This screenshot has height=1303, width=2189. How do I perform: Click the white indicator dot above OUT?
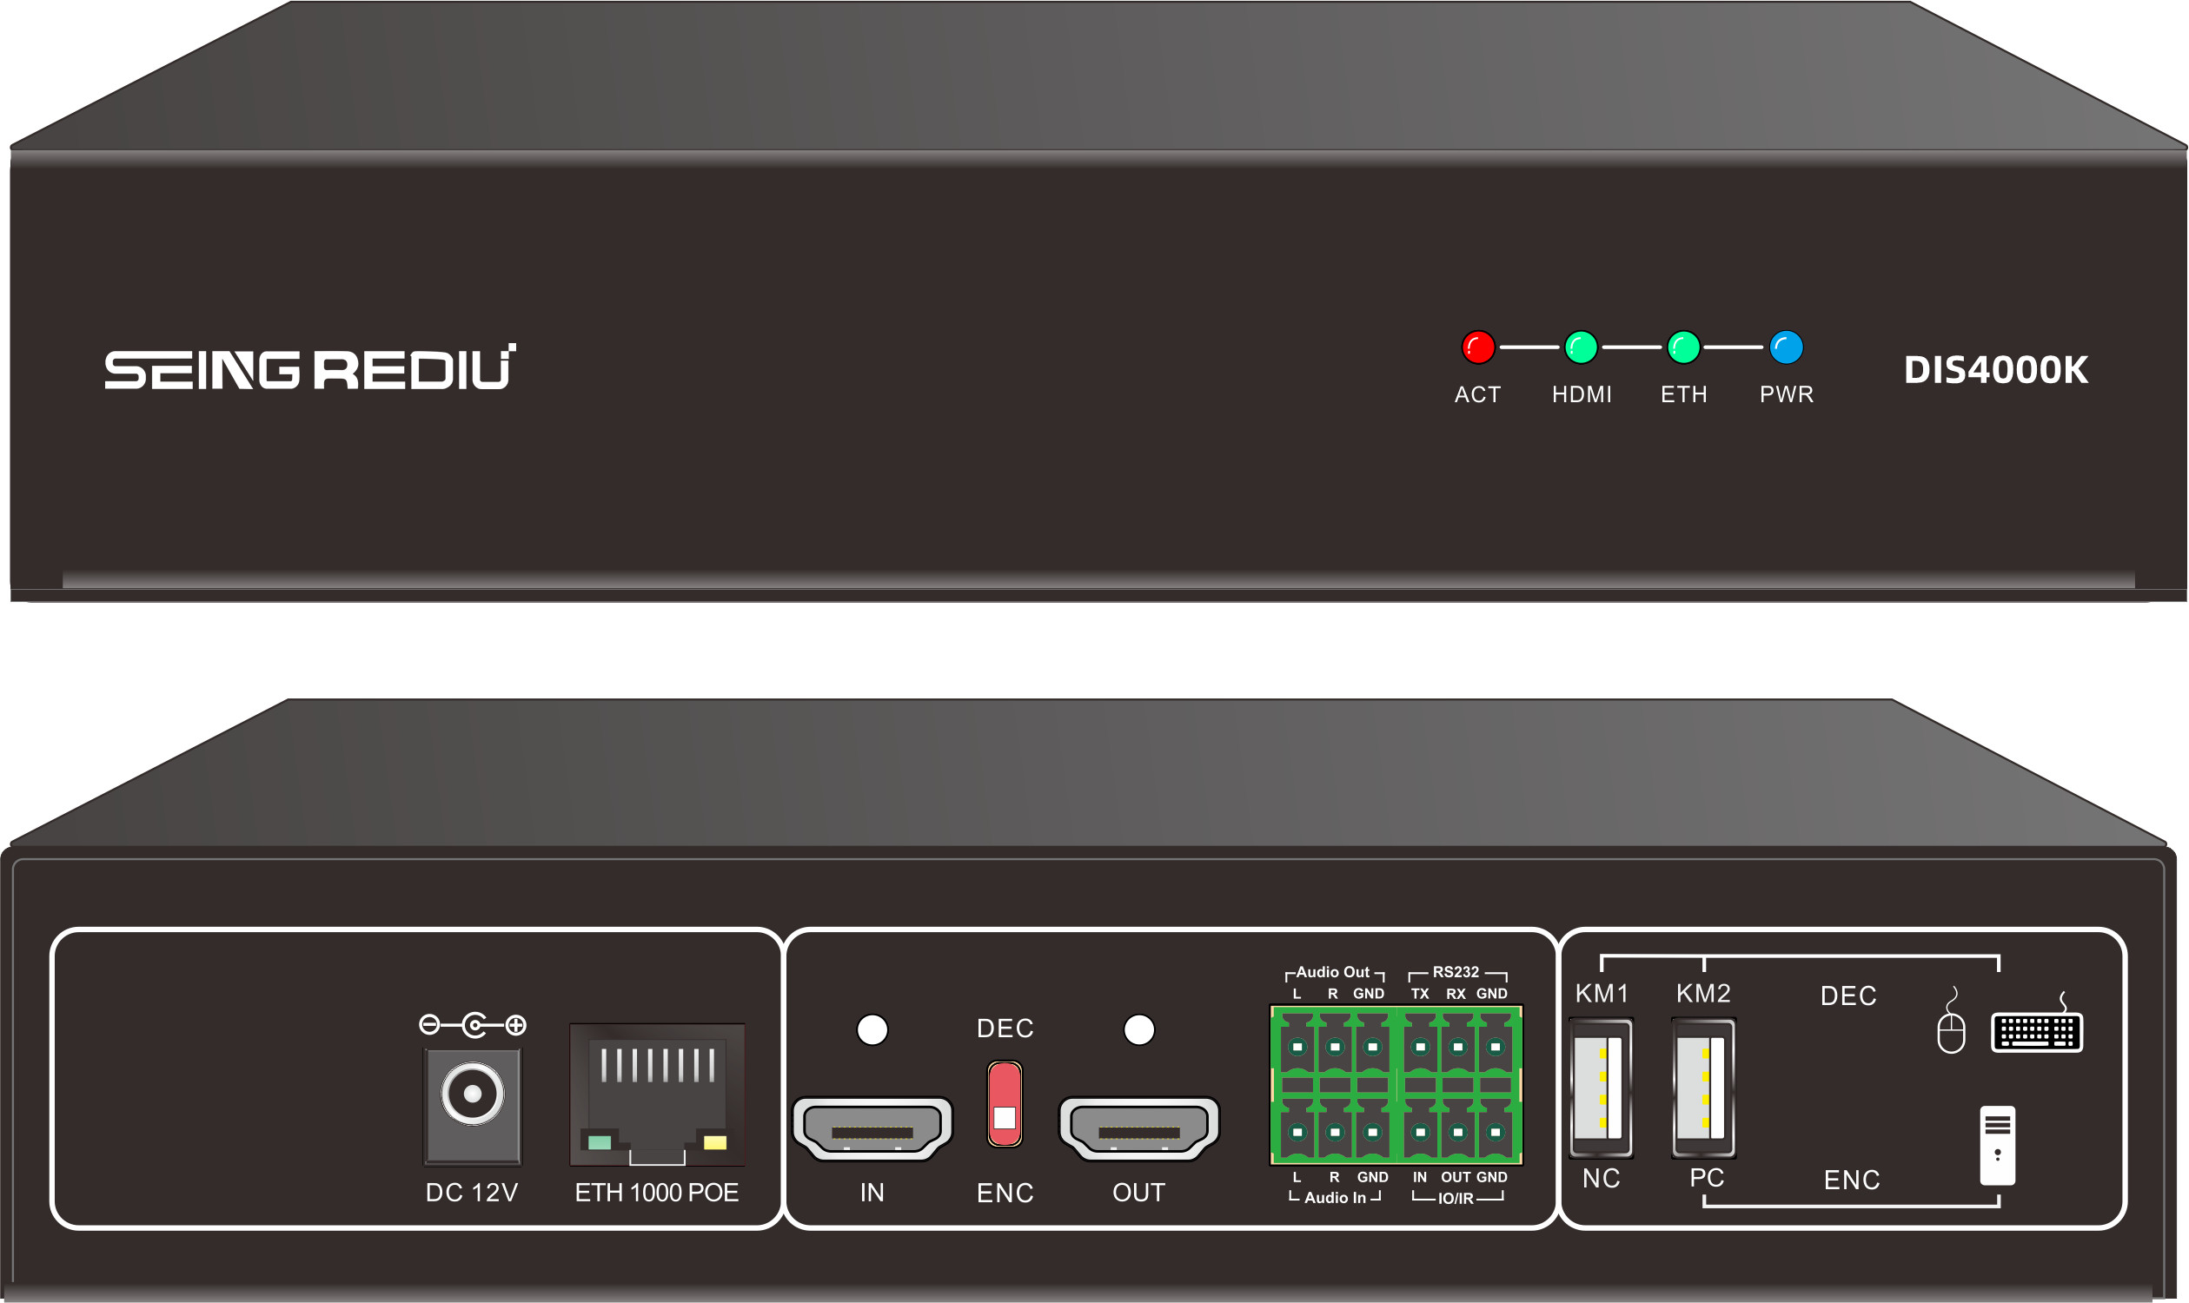(1138, 1029)
